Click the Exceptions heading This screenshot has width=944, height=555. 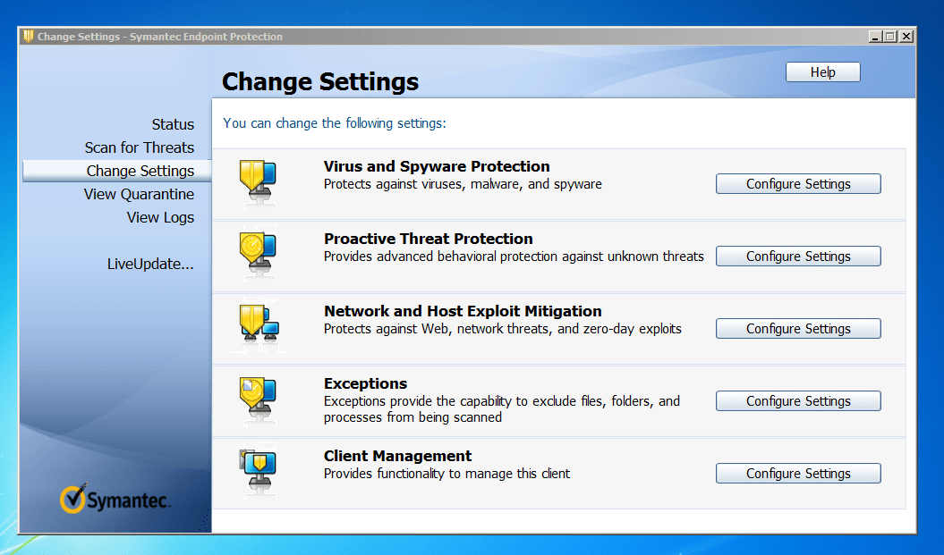pyautogui.click(x=365, y=383)
